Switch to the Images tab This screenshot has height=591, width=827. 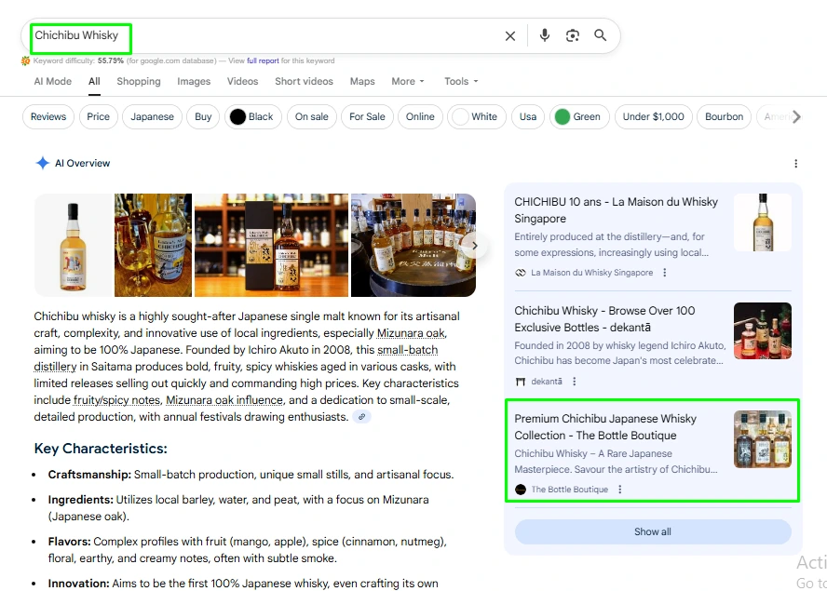pyautogui.click(x=194, y=82)
